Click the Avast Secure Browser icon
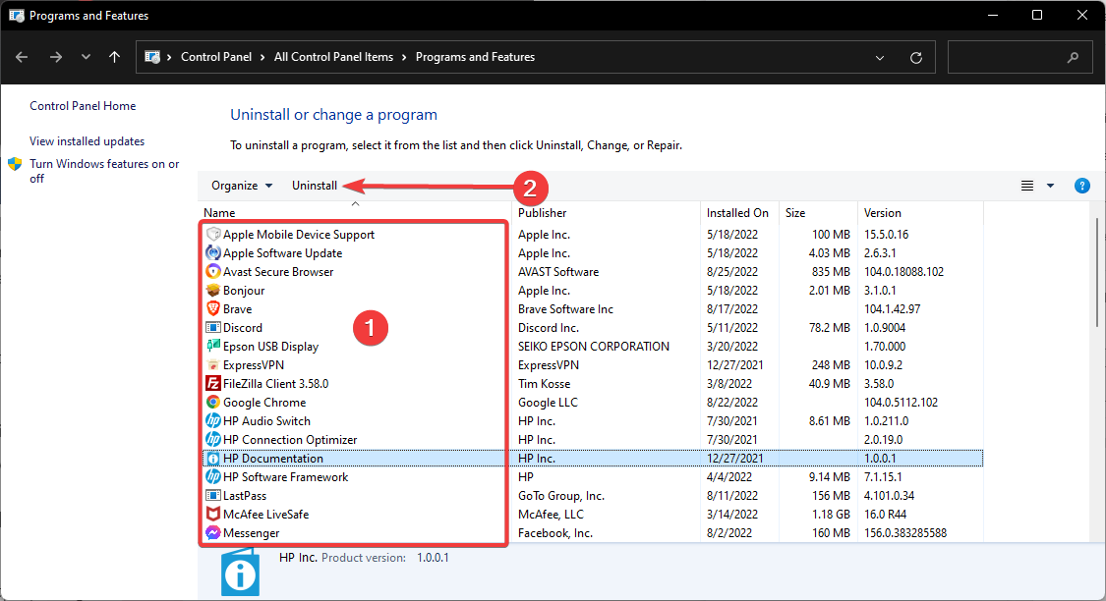 (x=213, y=271)
